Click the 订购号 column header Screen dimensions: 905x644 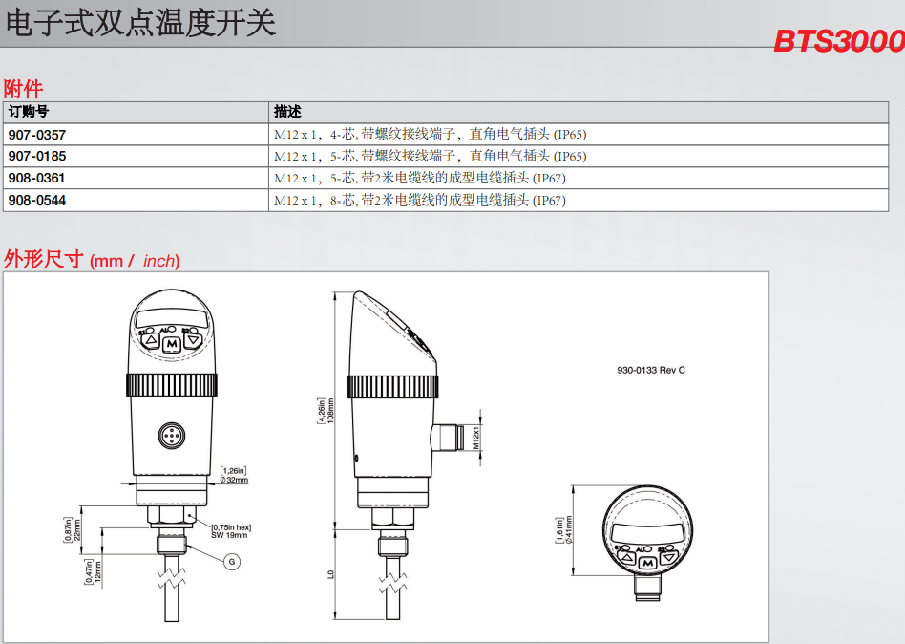(x=29, y=112)
